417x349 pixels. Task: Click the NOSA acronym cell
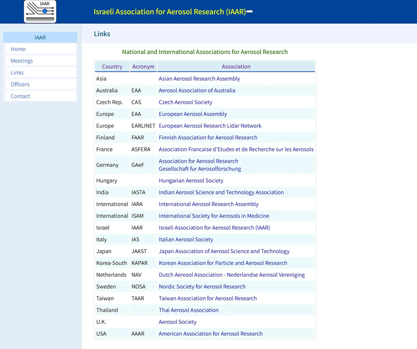143,286
